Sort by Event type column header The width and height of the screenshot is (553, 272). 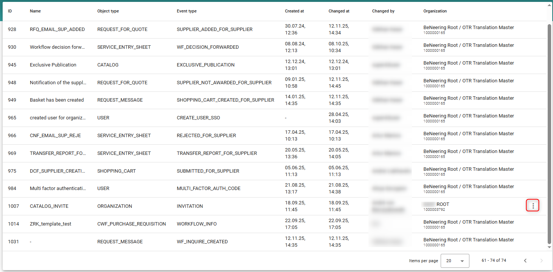[x=186, y=11]
